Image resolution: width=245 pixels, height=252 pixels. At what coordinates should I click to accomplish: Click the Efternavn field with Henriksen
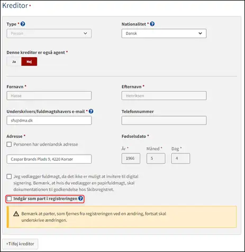pyautogui.click(x=164, y=96)
